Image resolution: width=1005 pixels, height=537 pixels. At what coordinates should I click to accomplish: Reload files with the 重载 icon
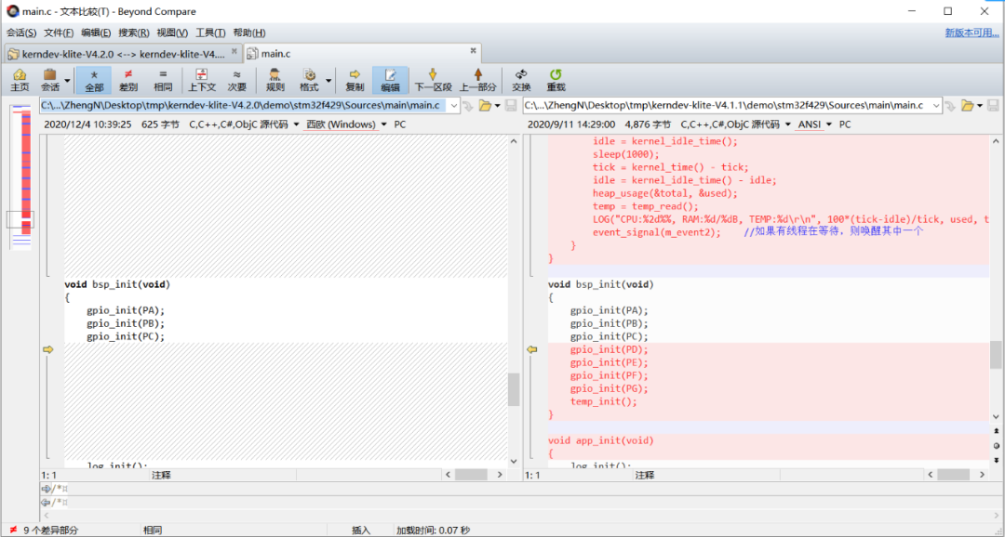tap(556, 80)
